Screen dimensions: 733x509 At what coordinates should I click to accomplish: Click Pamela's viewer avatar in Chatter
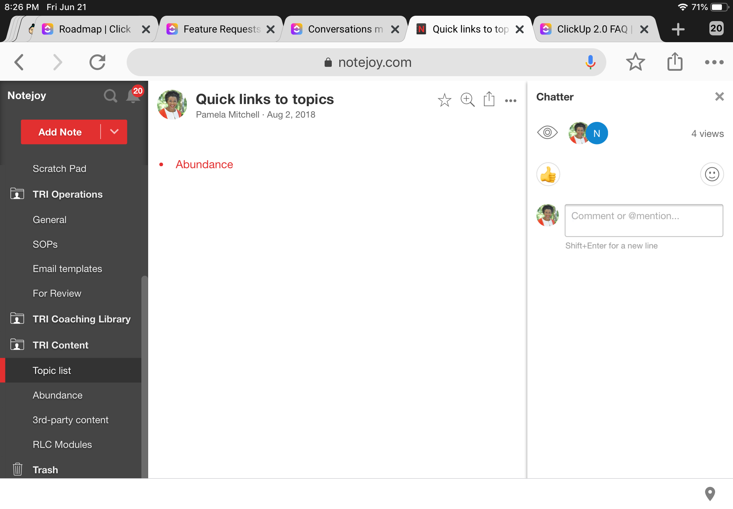click(578, 133)
